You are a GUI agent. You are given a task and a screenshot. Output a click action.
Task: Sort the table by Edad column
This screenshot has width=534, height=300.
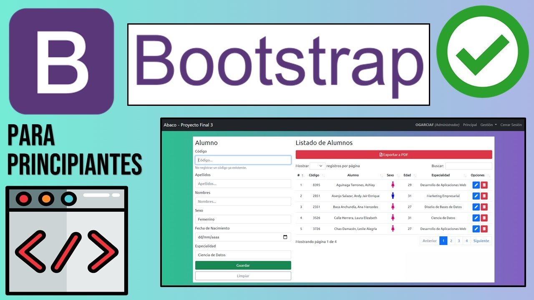point(409,175)
